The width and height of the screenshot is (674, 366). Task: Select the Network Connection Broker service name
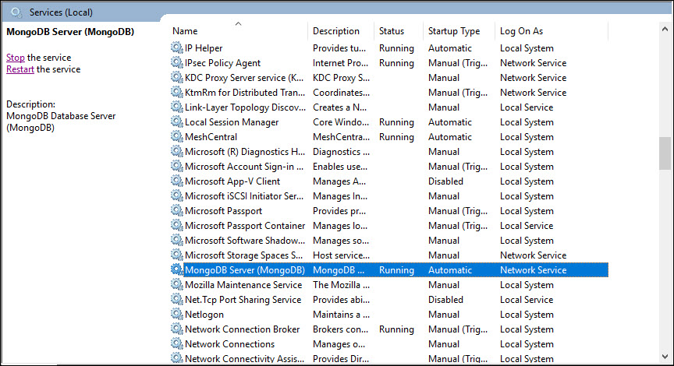243,329
